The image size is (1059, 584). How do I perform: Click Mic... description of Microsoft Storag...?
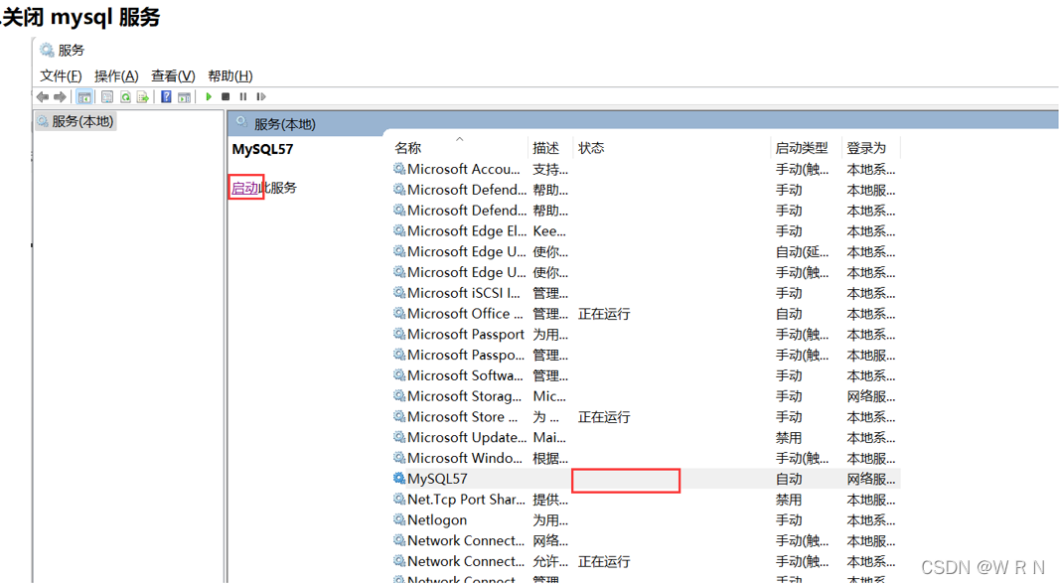pyautogui.click(x=549, y=396)
